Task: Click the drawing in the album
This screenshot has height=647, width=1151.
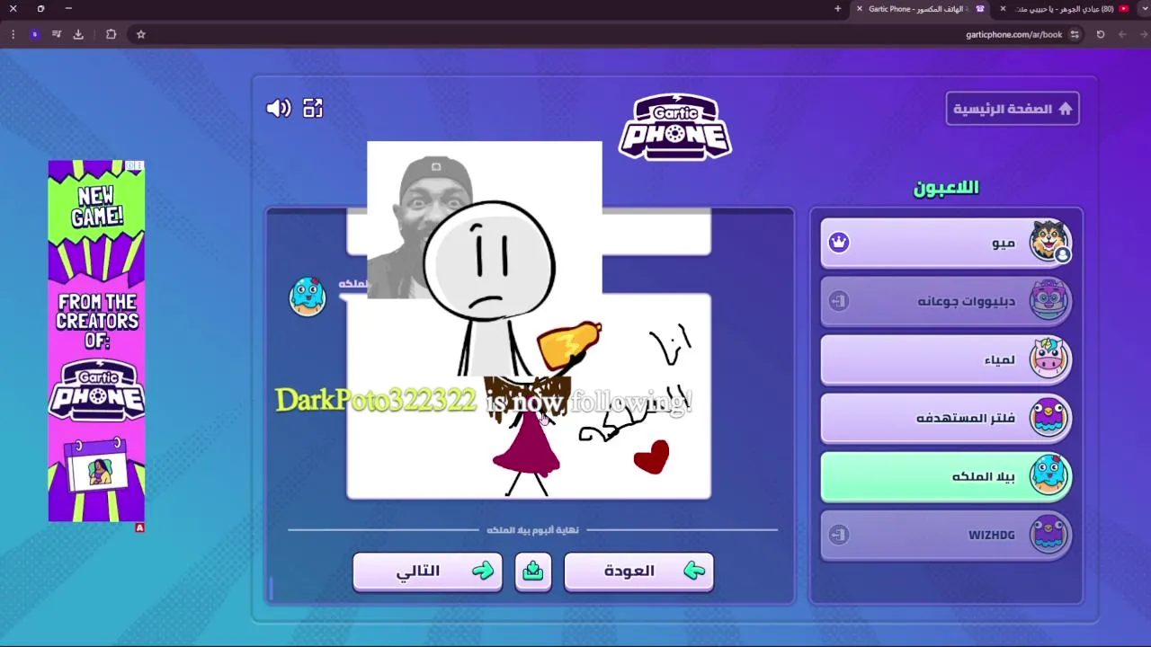Action: point(529,395)
